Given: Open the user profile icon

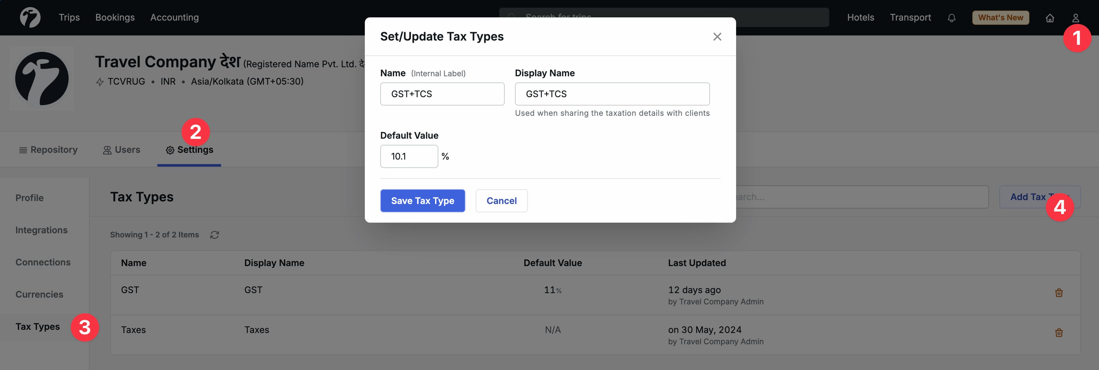Looking at the screenshot, I should point(1076,17).
